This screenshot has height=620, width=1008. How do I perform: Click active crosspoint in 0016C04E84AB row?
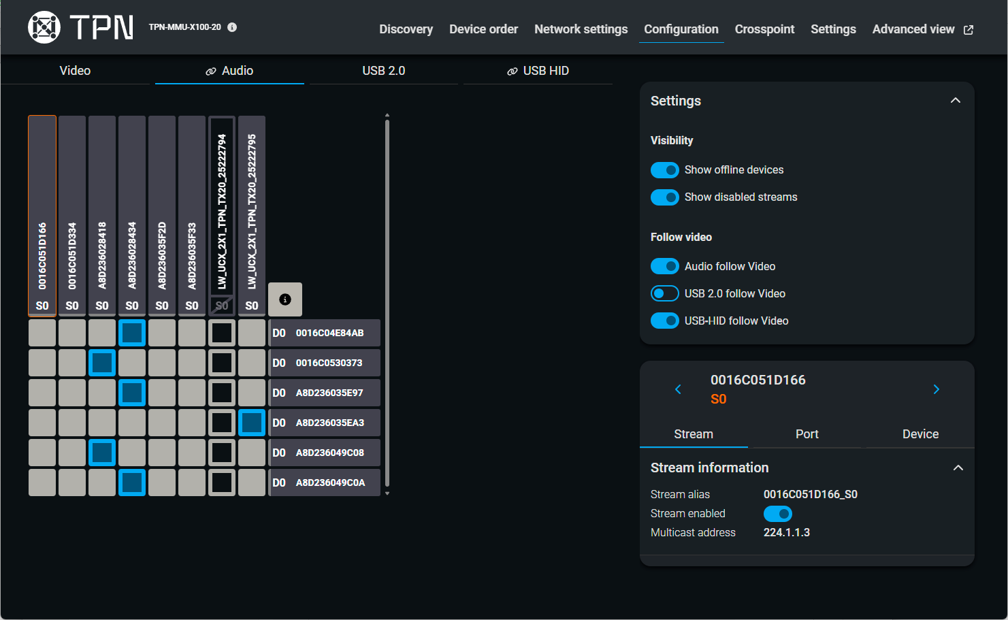point(132,333)
